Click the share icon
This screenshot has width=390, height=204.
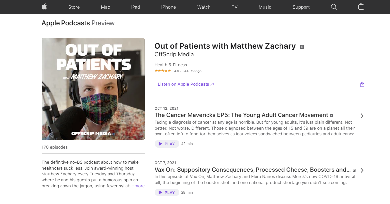click(x=362, y=84)
